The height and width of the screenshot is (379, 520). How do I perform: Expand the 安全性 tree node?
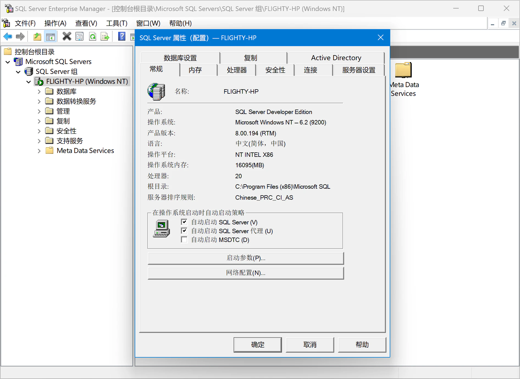39,131
